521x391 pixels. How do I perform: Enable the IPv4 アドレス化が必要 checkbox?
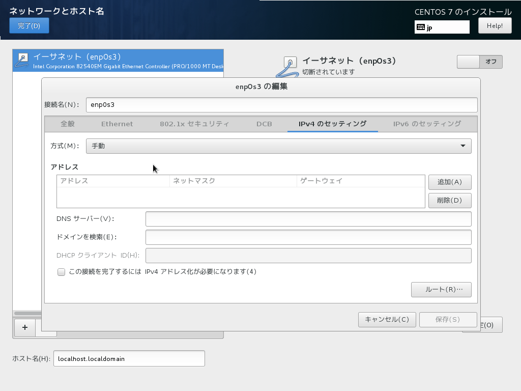[x=61, y=272]
